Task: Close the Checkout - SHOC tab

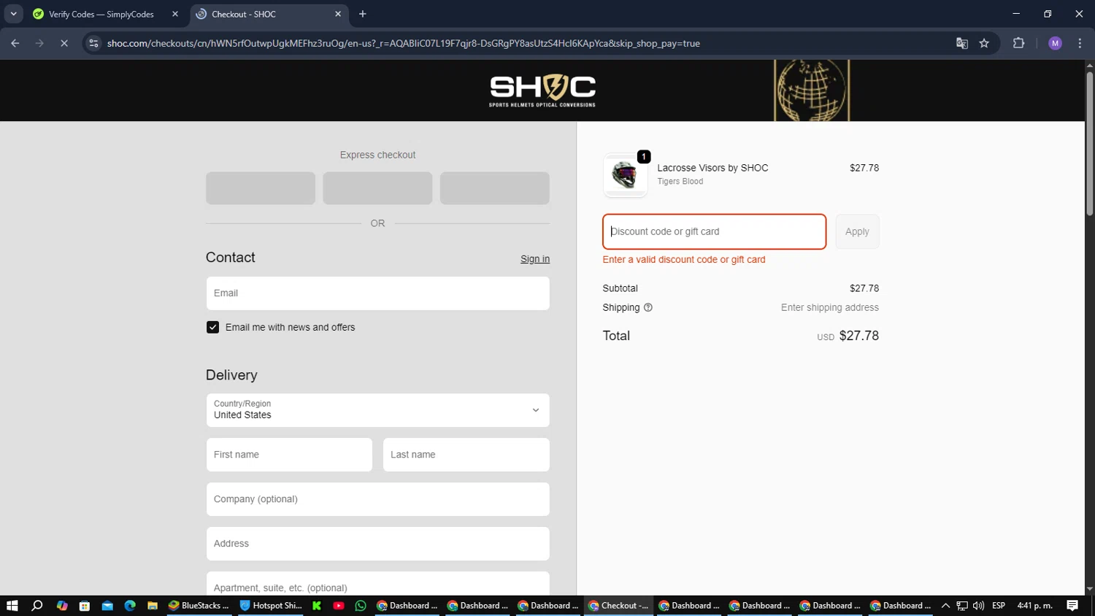Action: pos(338,14)
